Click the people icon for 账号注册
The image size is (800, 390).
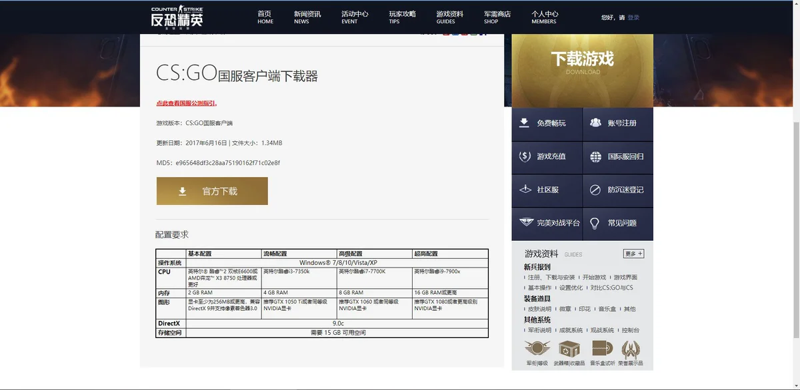pyautogui.click(x=595, y=122)
